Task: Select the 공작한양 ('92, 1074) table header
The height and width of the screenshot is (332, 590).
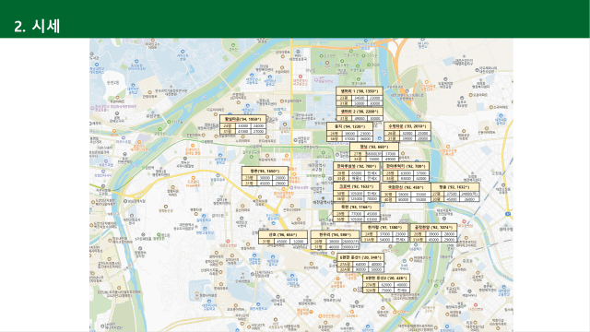Action: pyautogui.click(x=433, y=228)
